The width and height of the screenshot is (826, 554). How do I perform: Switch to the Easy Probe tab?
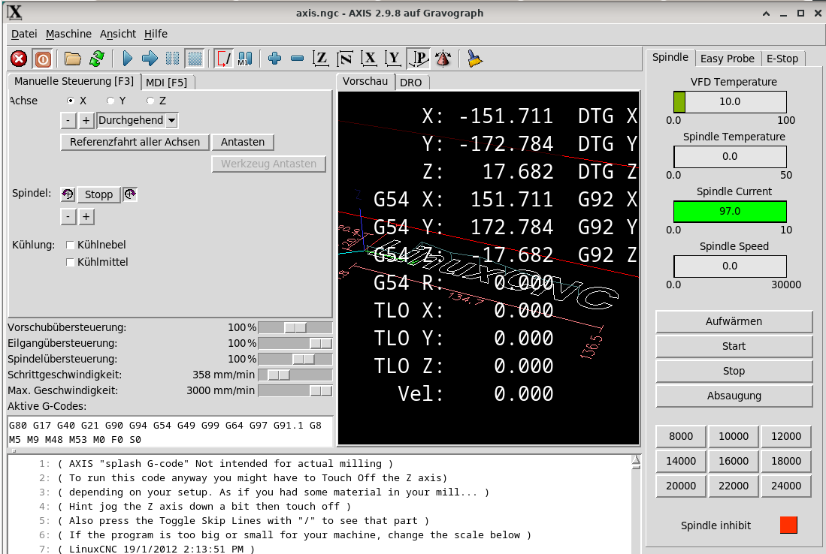click(x=727, y=59)
